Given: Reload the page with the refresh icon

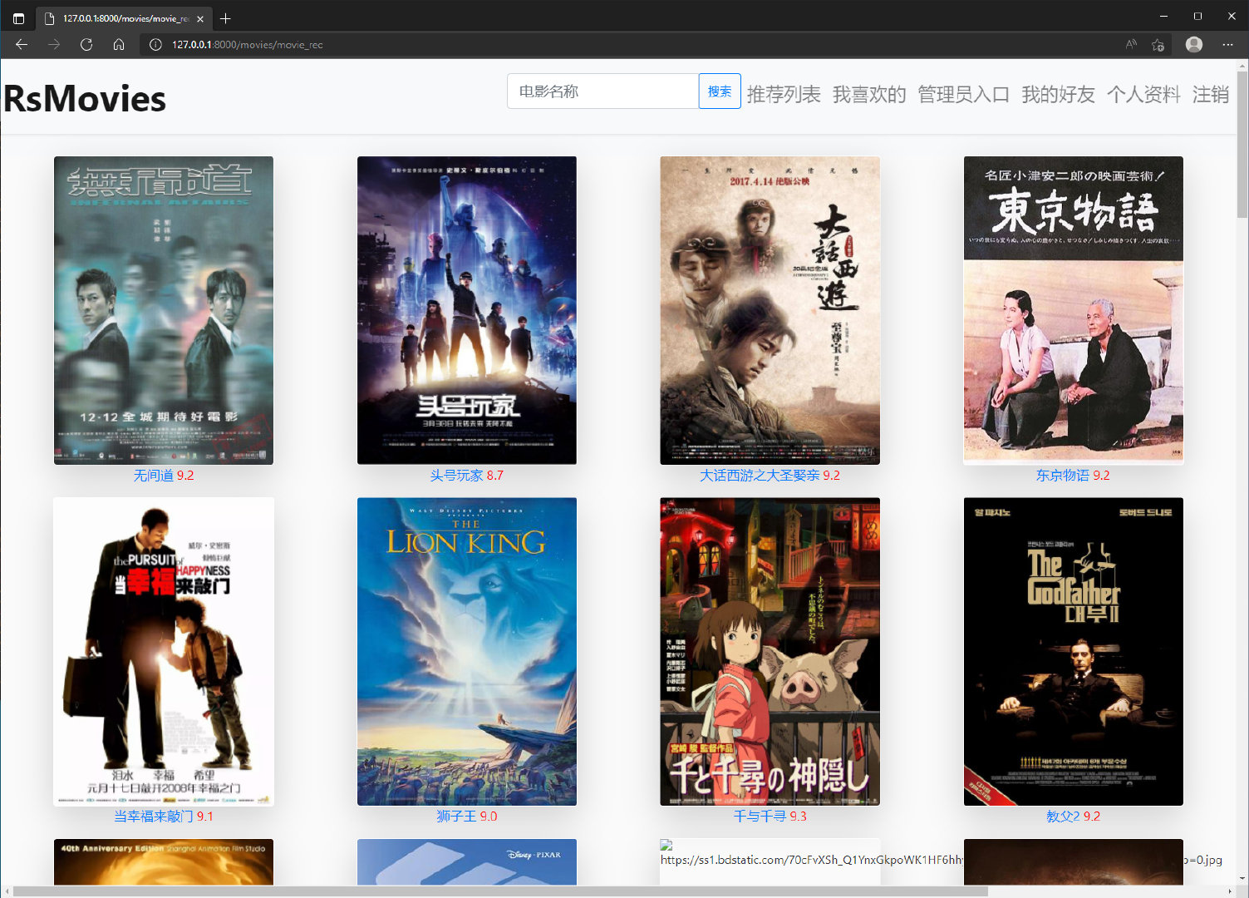Looking at the screenshot, I should click(86, 45).
